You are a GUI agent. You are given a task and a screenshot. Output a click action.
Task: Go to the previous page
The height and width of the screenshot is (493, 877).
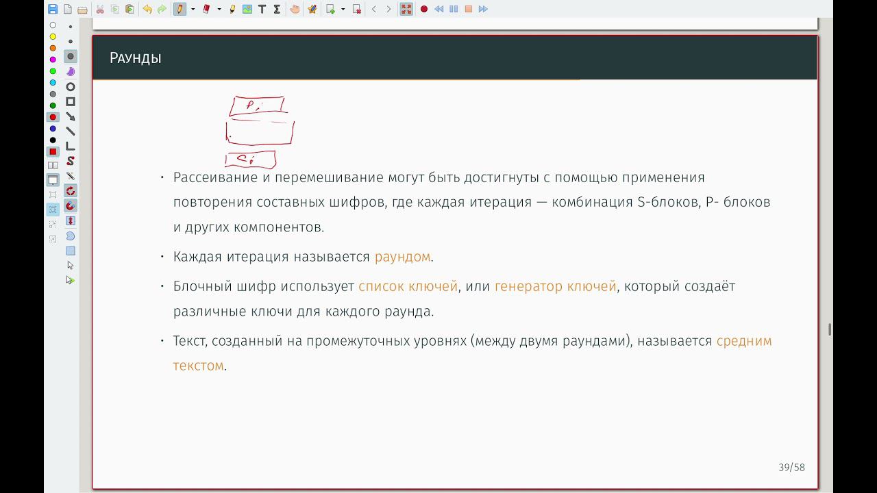[374, 10]
